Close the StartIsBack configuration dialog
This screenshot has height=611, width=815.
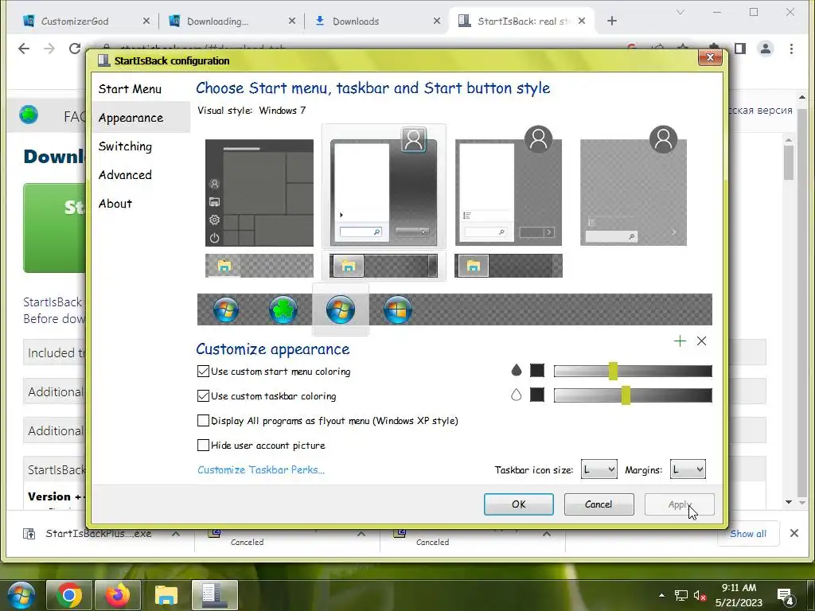point(710,57)
